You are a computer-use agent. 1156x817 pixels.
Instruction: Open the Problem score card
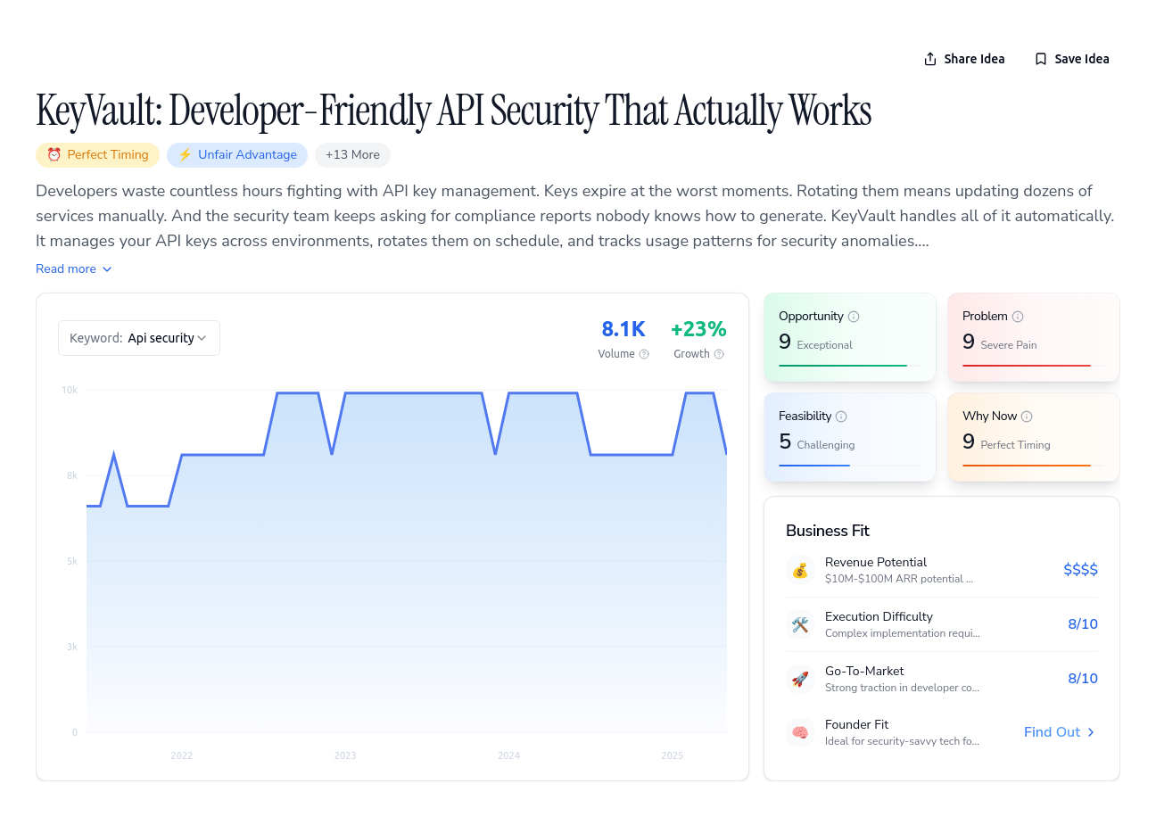(x=1034, y=337)
